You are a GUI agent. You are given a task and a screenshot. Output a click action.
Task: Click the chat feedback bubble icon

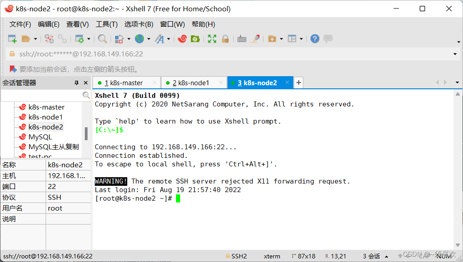coord(328,39)
